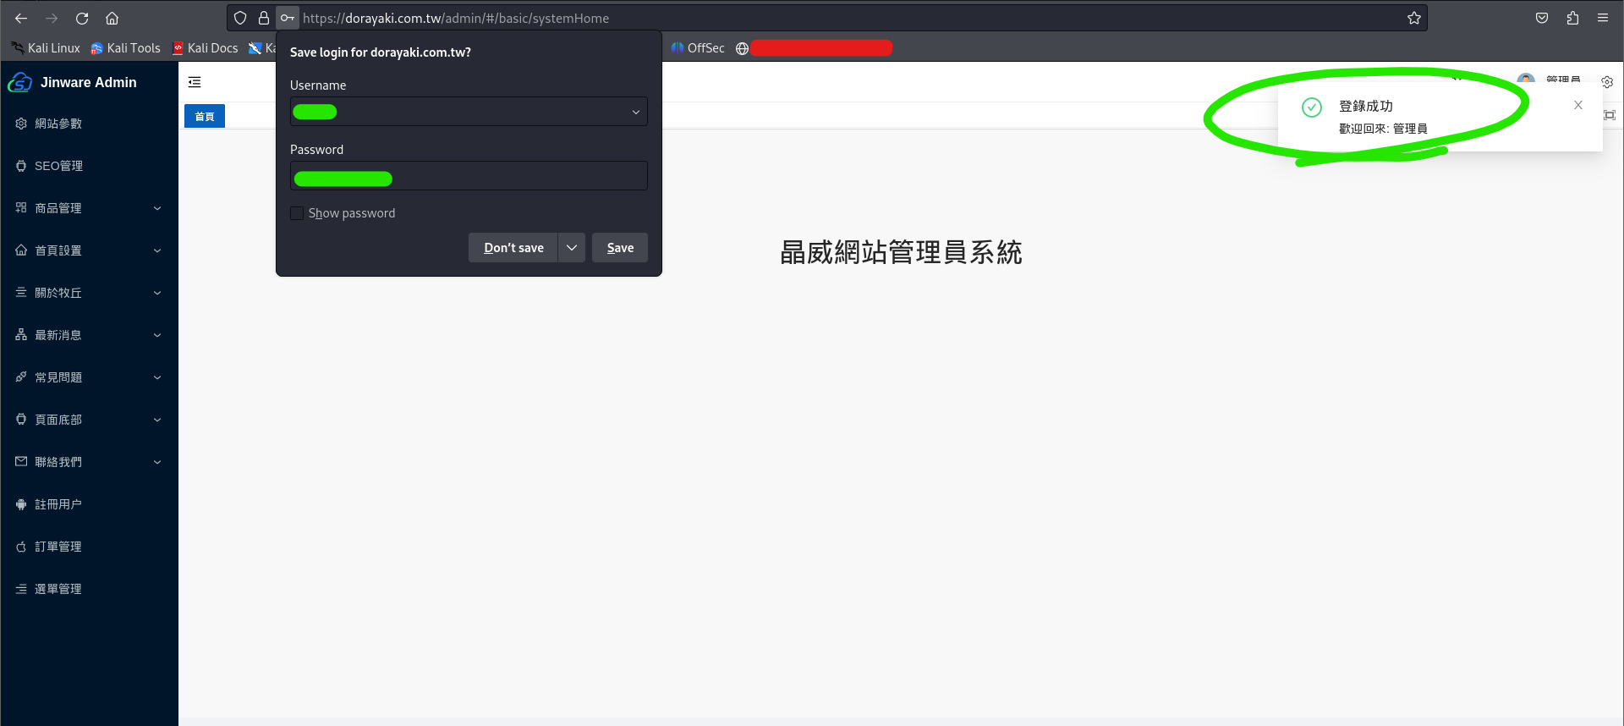Open the Kali Linux bookmark
1624x726 pixels.
click(46, 48)
